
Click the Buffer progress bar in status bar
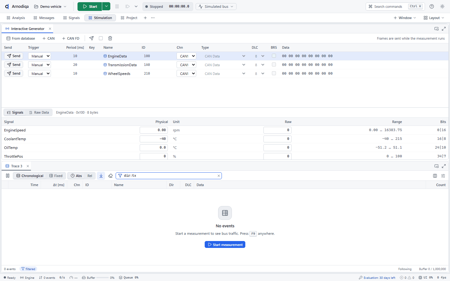pyautogui.click(x=102, y=278)
